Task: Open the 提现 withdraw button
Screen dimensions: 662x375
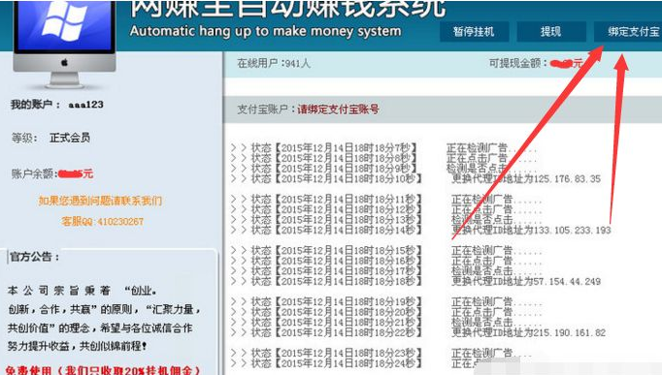Action: coord(551,32)
